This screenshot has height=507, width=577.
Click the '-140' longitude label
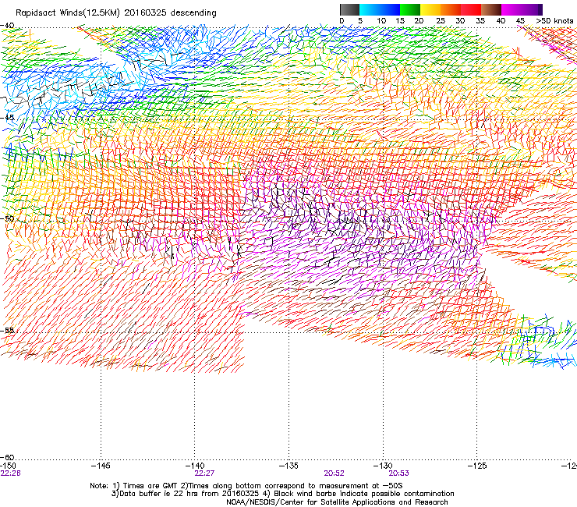pyautogui.click(x=195, y=466)
